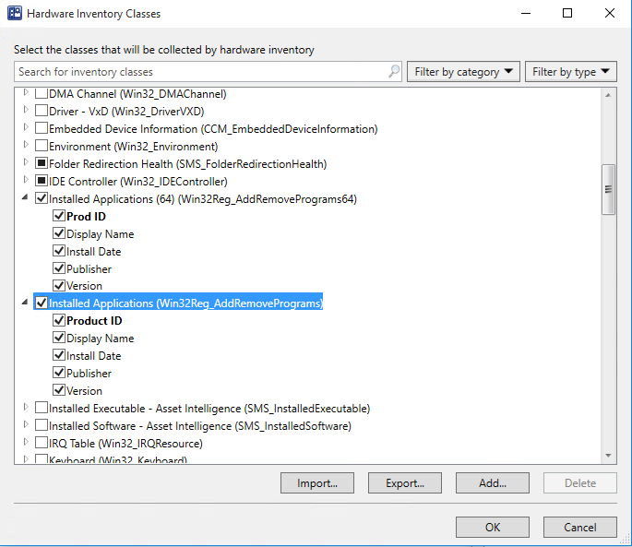Uncheck Version under Product ID group

(x=59, y=390)
